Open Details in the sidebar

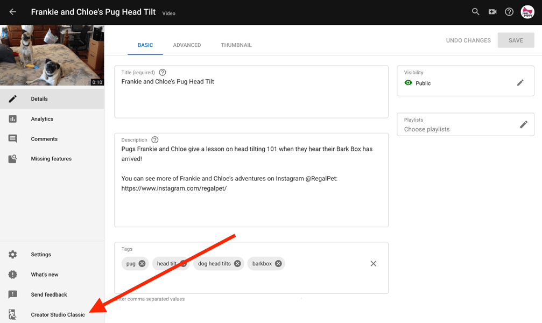pos(52,99)
